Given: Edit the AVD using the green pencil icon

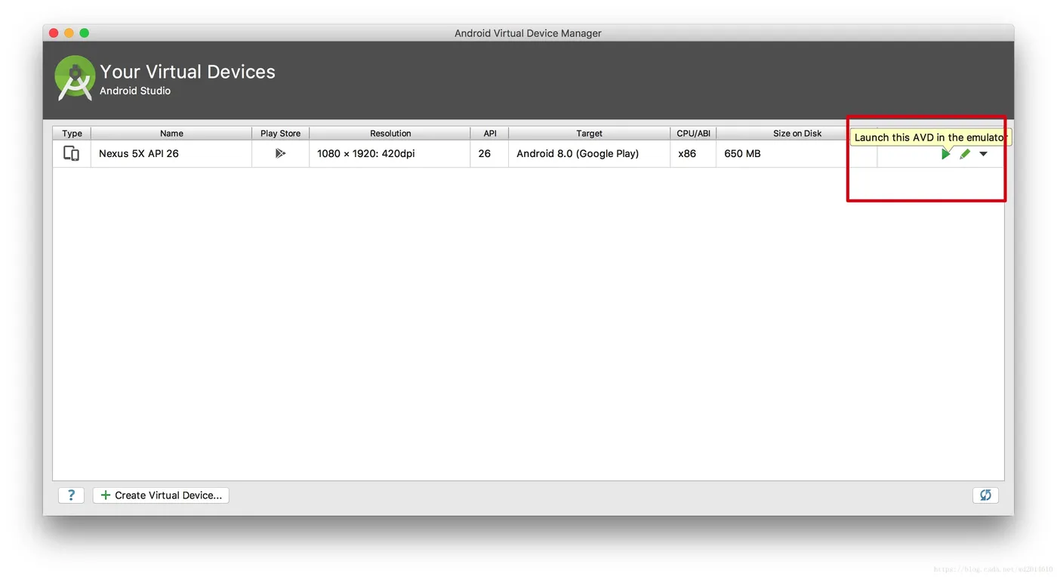Looking at the screenshot, I should [965, 154].
